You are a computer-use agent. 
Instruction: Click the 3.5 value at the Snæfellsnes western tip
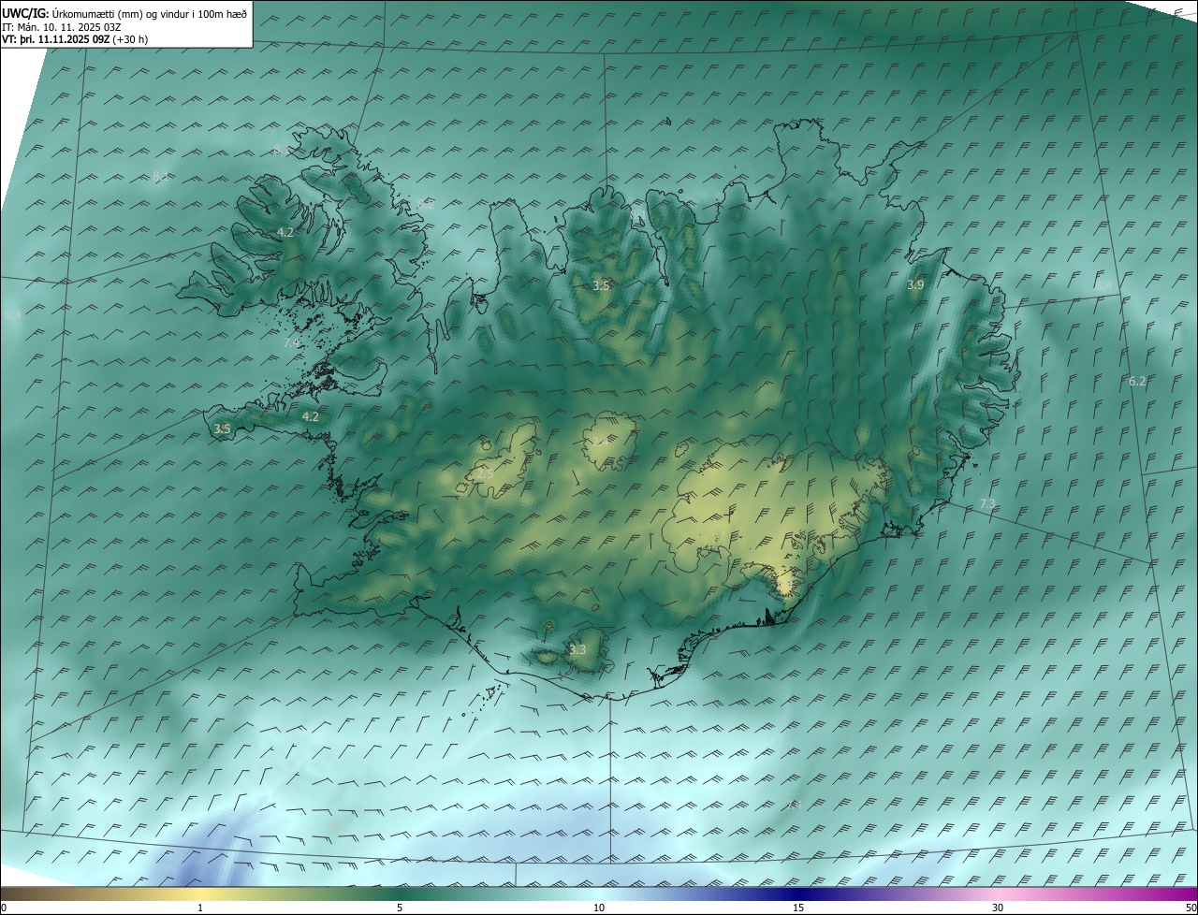coord(222,428)
